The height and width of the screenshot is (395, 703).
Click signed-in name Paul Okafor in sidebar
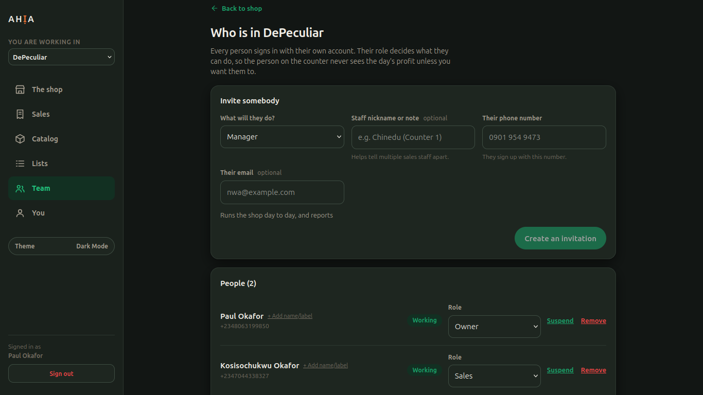[26, 355]
